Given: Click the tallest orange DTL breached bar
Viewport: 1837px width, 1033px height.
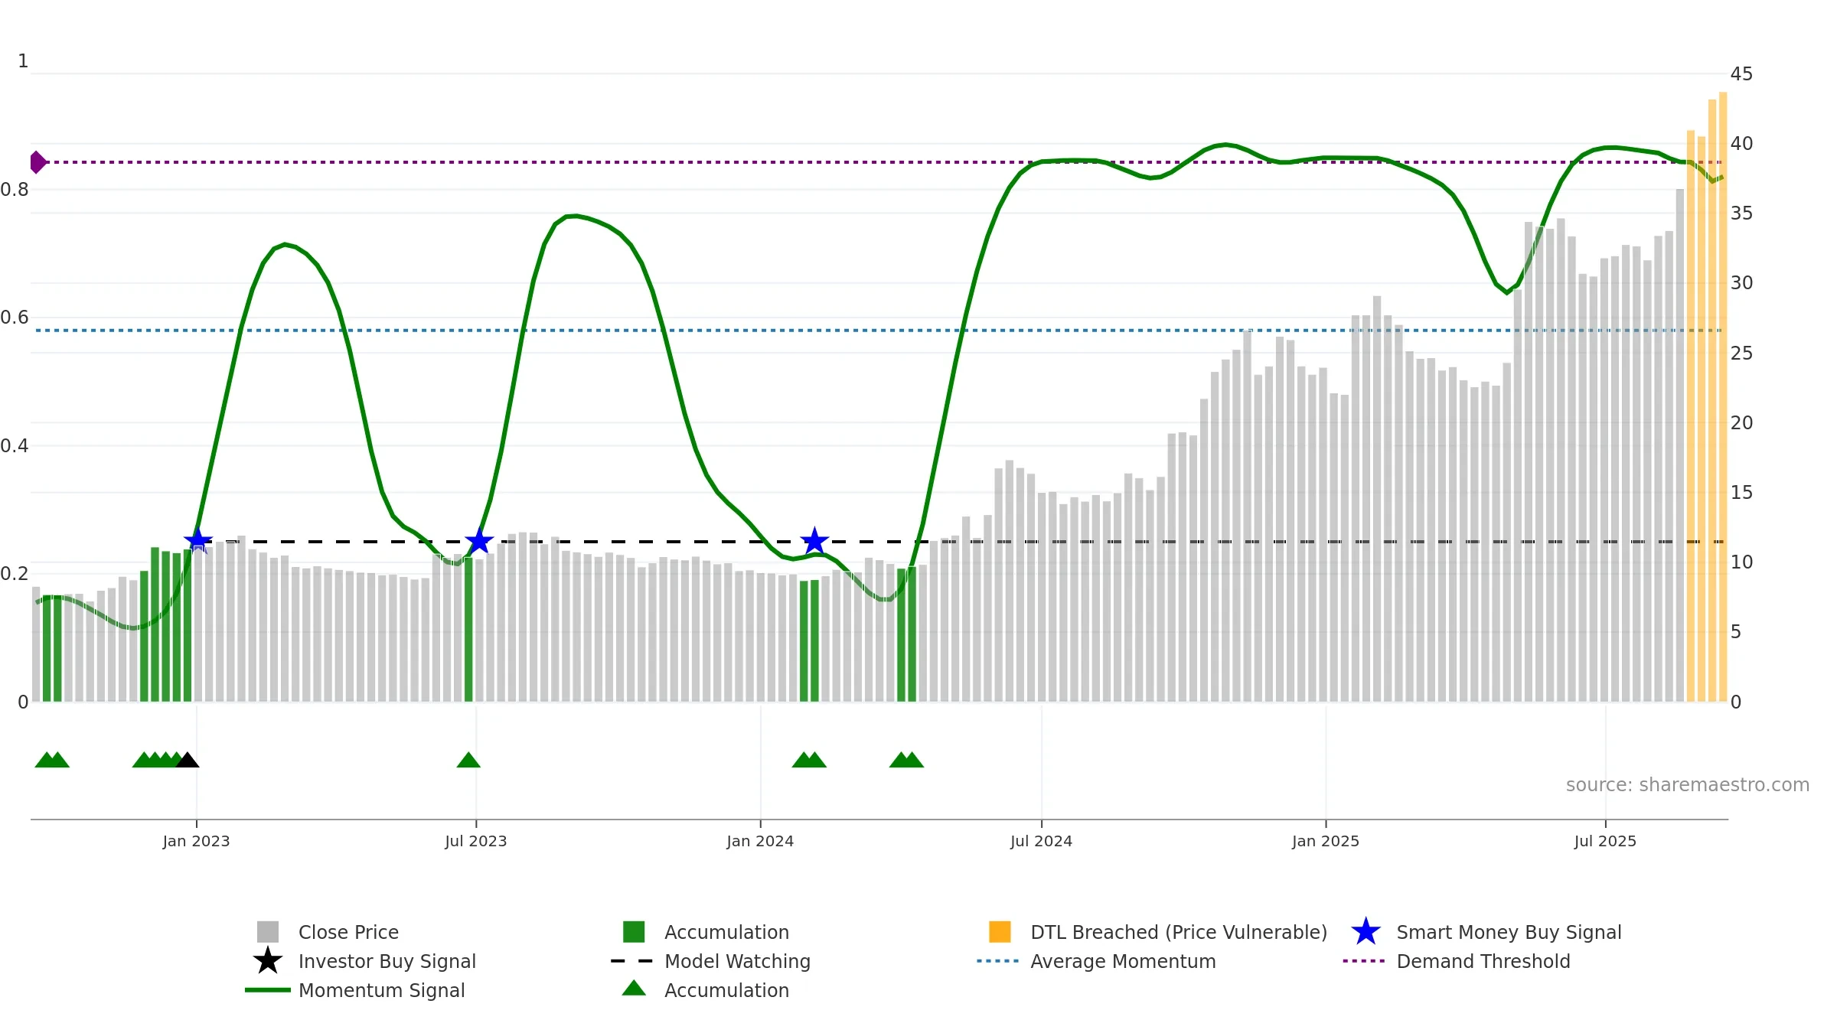Looking at the screenshot, I should (1723, 396).
